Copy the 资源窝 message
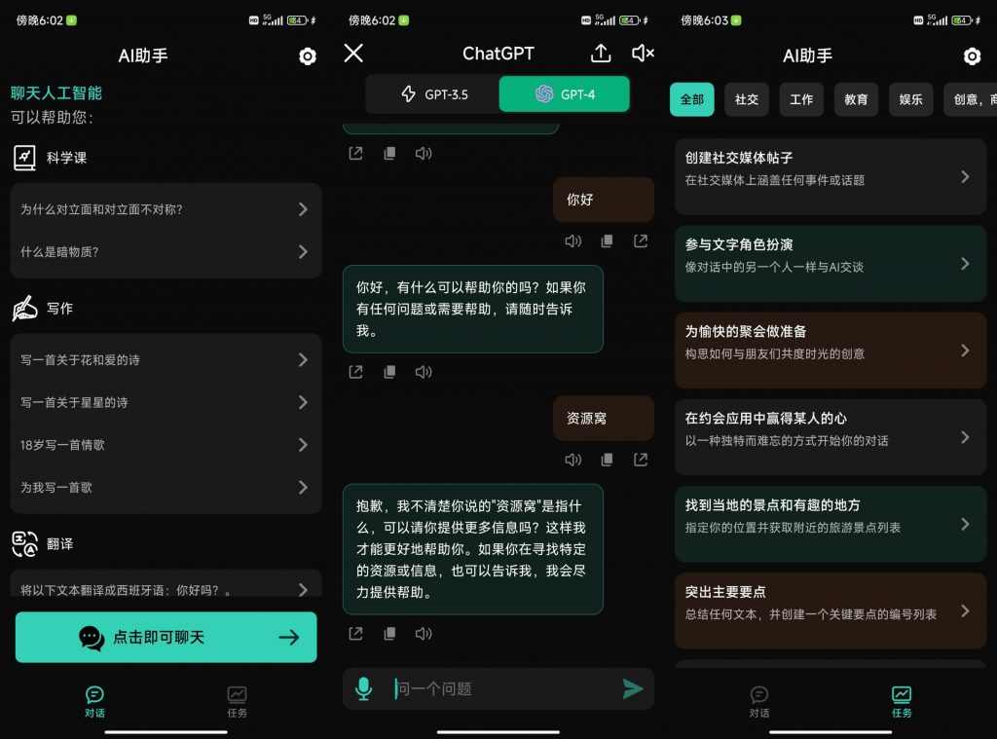The width and height of the screenshot is (997, 739). (x=608, y=460)
